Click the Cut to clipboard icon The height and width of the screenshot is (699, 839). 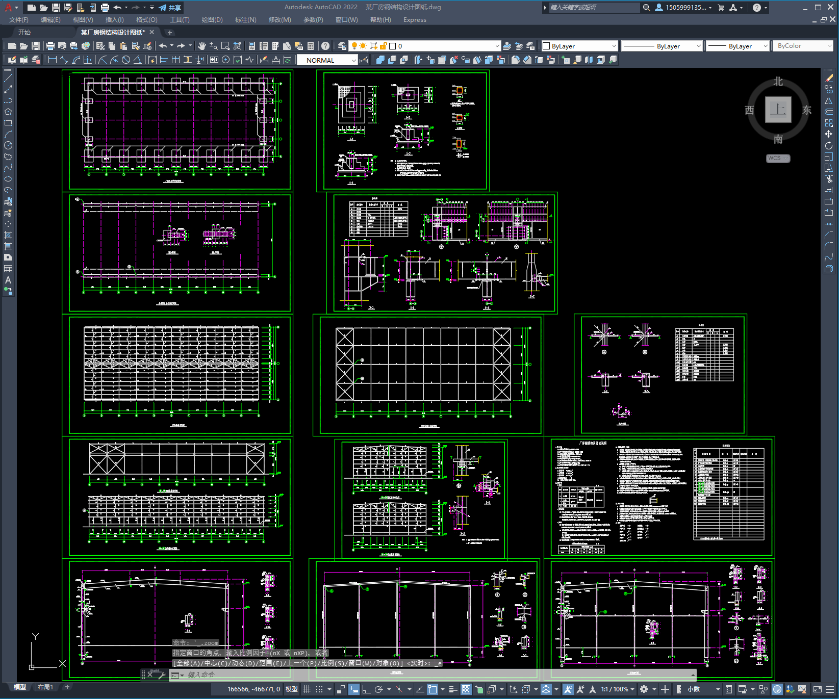pos(100,46)
